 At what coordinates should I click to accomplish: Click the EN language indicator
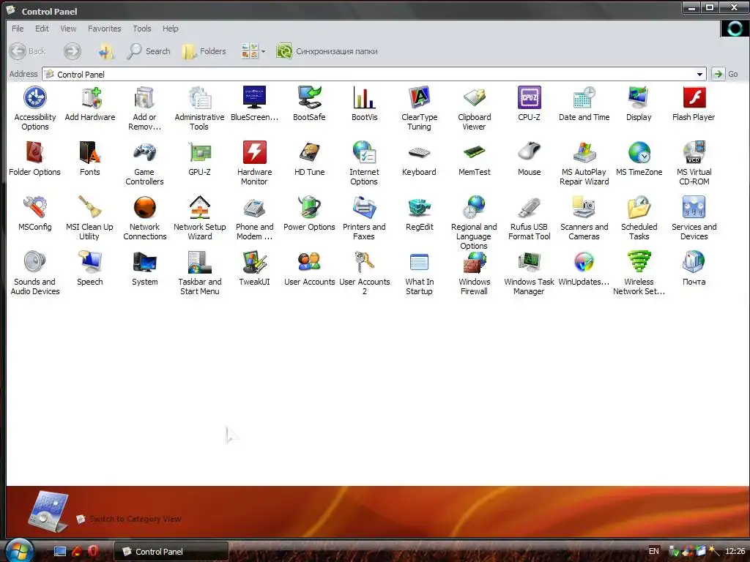click(654, 551)
